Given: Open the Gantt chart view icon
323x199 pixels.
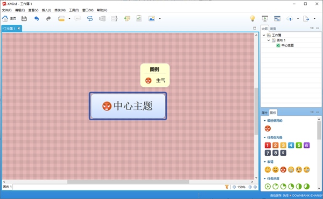Looking at the screenshot, I should pyautogui.click(x=277, y=18).
